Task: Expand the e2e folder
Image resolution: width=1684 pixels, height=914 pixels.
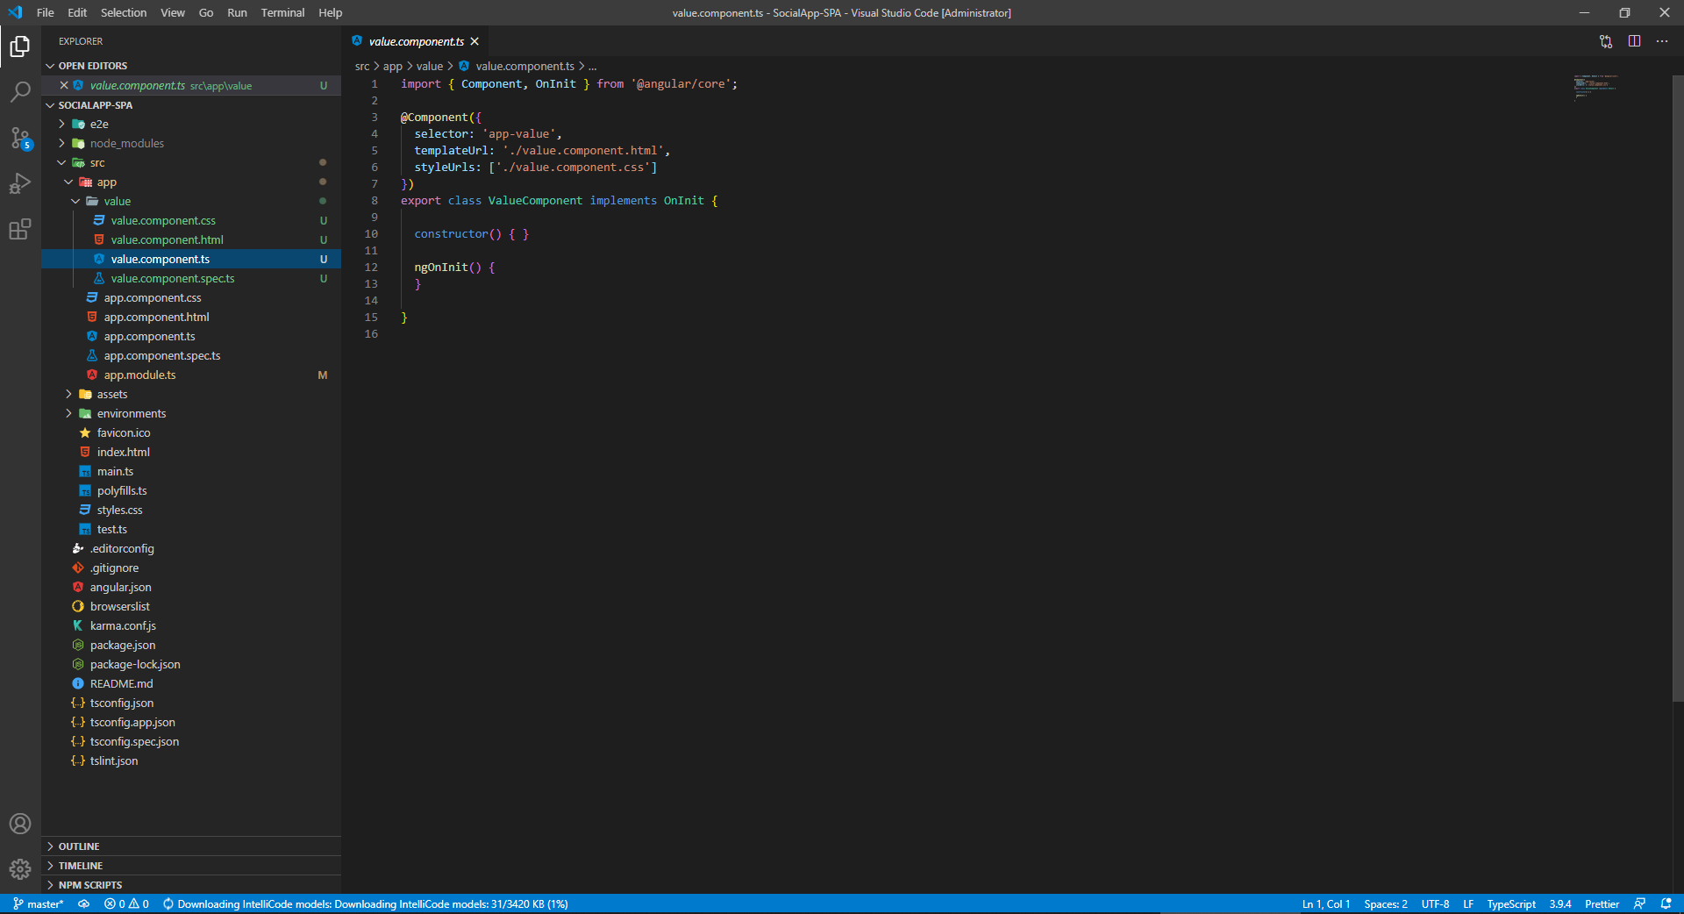Action: point(191,125)
